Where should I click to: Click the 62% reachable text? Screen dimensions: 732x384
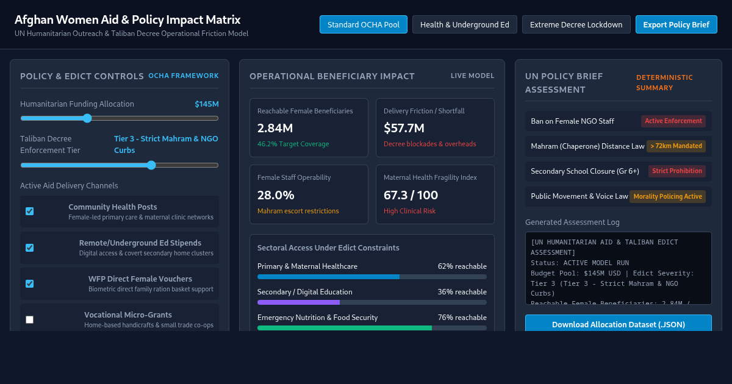tap(462, 266)
